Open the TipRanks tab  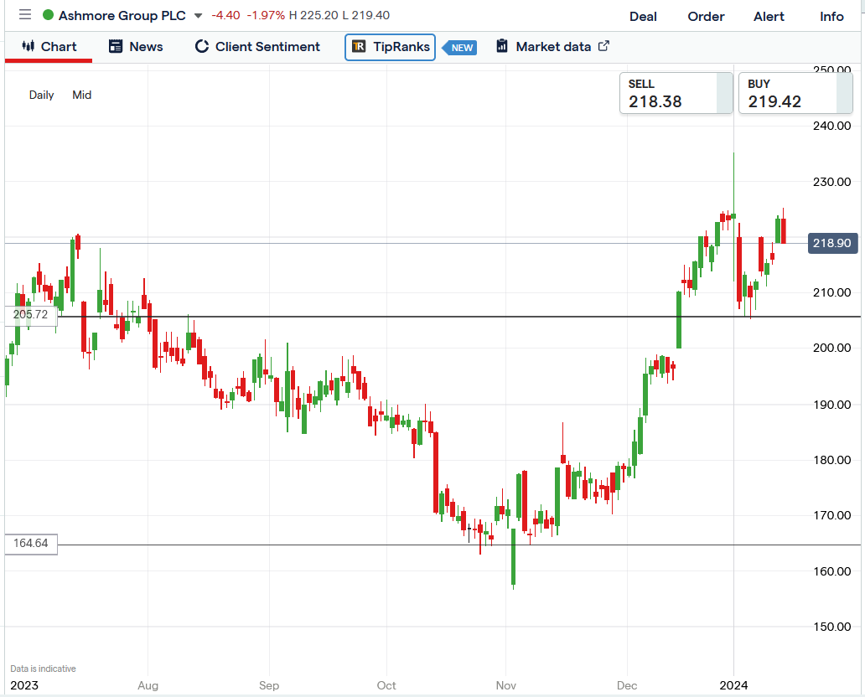[390, 47]
